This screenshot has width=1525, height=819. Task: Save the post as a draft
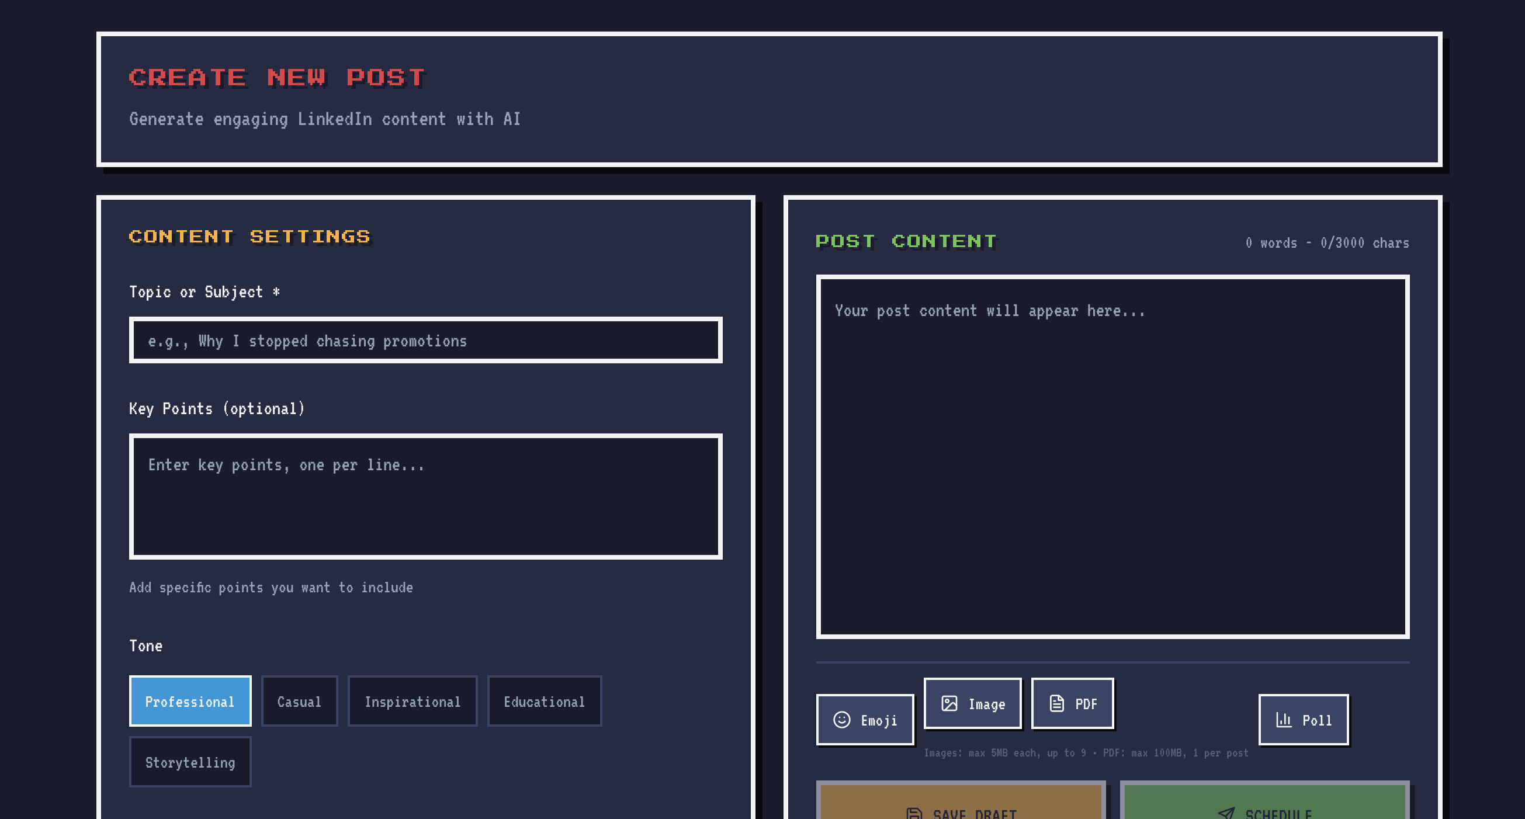click(960, 812)
